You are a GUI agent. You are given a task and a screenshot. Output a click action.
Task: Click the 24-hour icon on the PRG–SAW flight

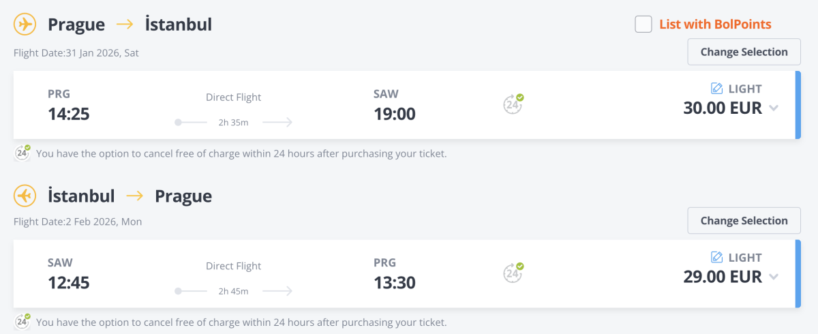pos(513,104)
